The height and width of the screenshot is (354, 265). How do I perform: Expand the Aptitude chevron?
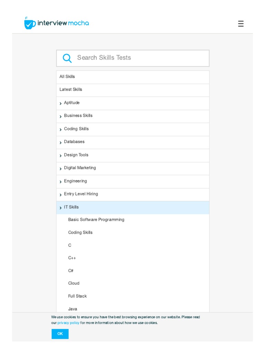(60, 103)
